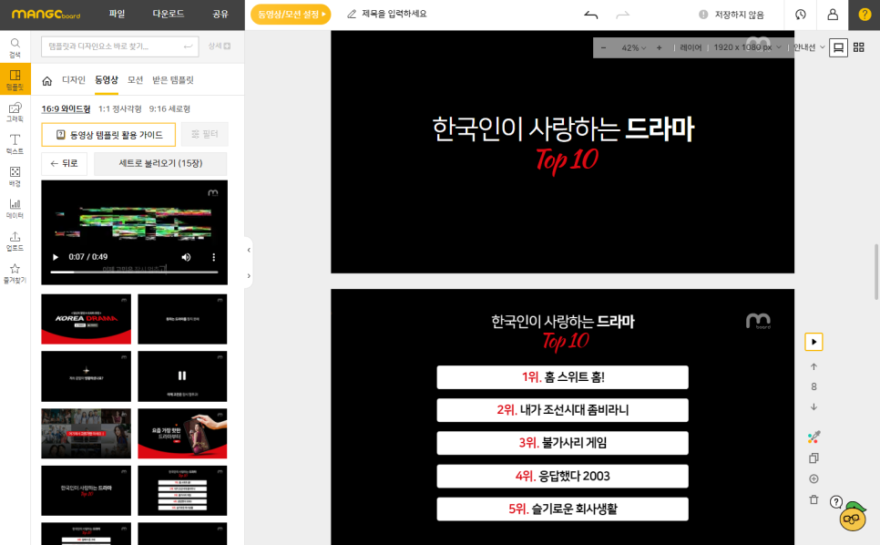Viewport: 880px width, 545px height.
Task: Open the 즐겨찾기 favorites star icon
Action: 15,272
